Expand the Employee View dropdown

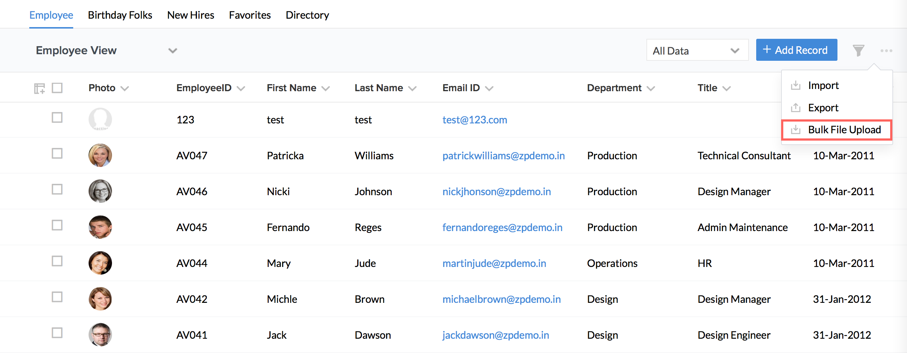click(172, 51)
